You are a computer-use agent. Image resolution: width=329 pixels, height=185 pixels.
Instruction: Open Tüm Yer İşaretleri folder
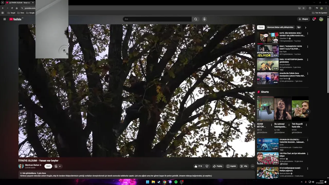click(320, 13)
